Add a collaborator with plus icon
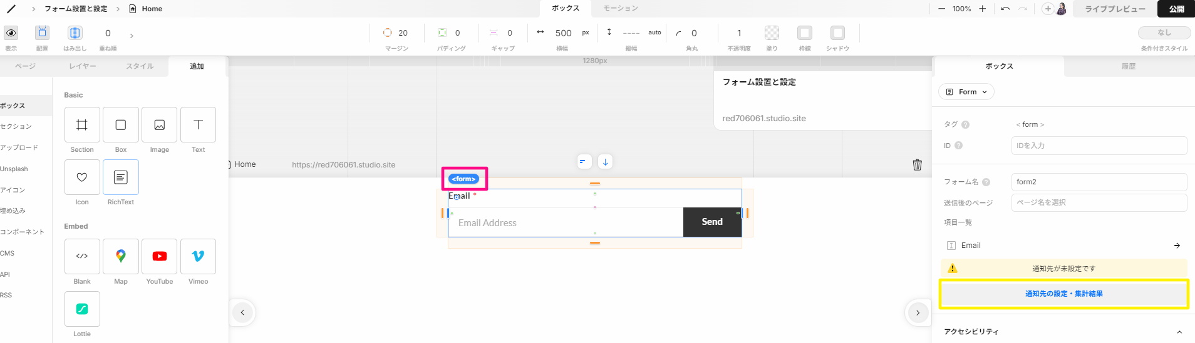Screen dimensions: 1195x343 1048,9
